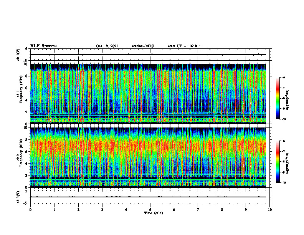
Task: Click time-axis tick label "9"
Action: [x=246, y=210]
